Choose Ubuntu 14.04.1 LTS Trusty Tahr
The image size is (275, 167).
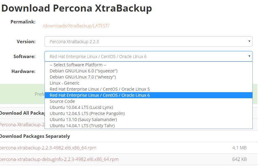pyautogui.click(x=148, y=126)
